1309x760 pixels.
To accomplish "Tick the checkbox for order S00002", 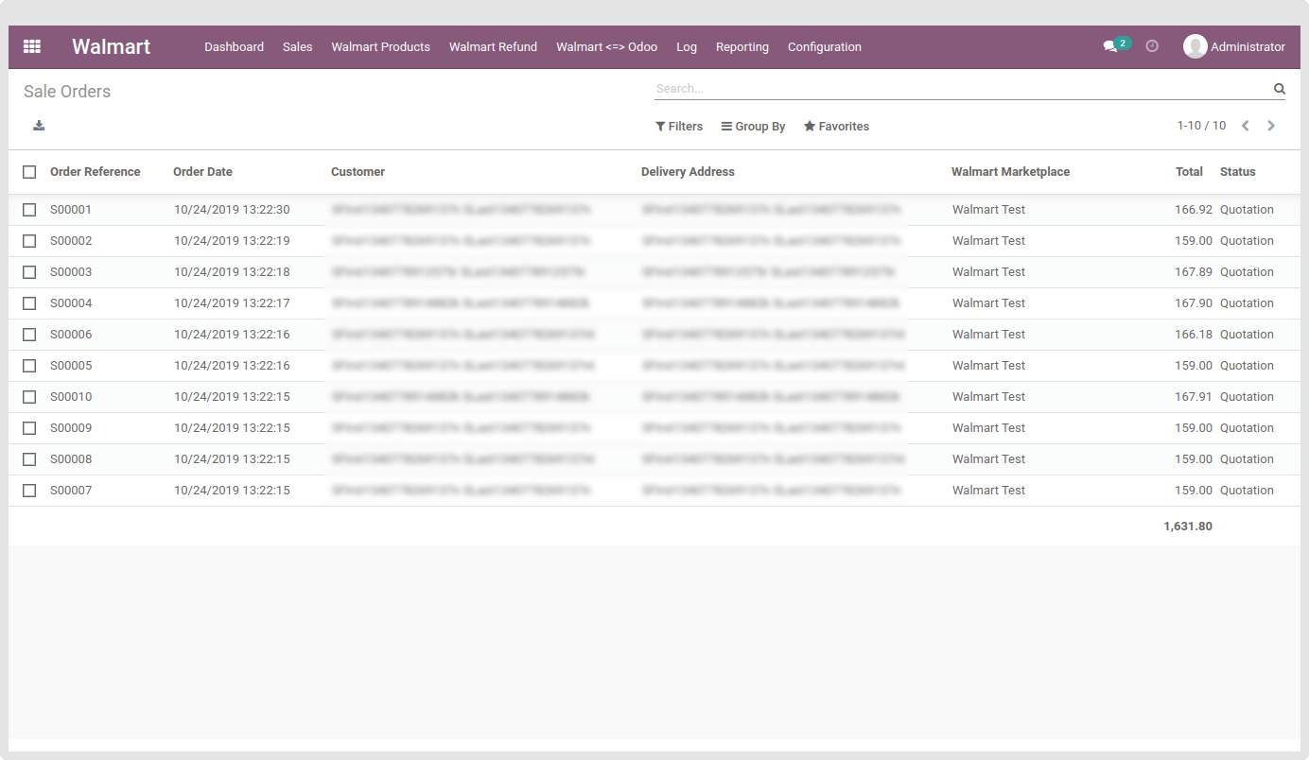I will tap(29, 241).
